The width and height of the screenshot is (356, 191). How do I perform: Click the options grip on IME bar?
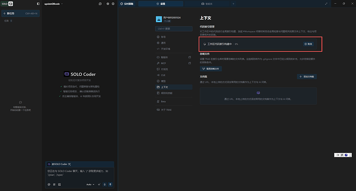click(350, 155)
